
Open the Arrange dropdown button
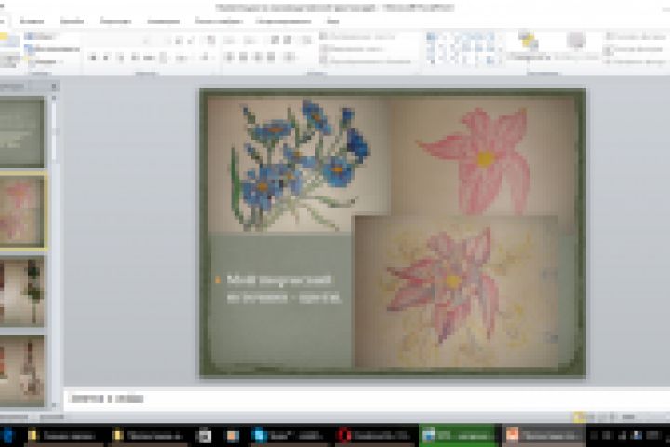click(x=529, y=47)
